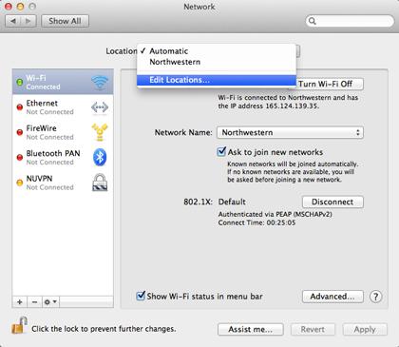The height and width of the screenshot is (347, 399).
Task: Click the Ethernet arrows icon
Action: tap(100, 107)
